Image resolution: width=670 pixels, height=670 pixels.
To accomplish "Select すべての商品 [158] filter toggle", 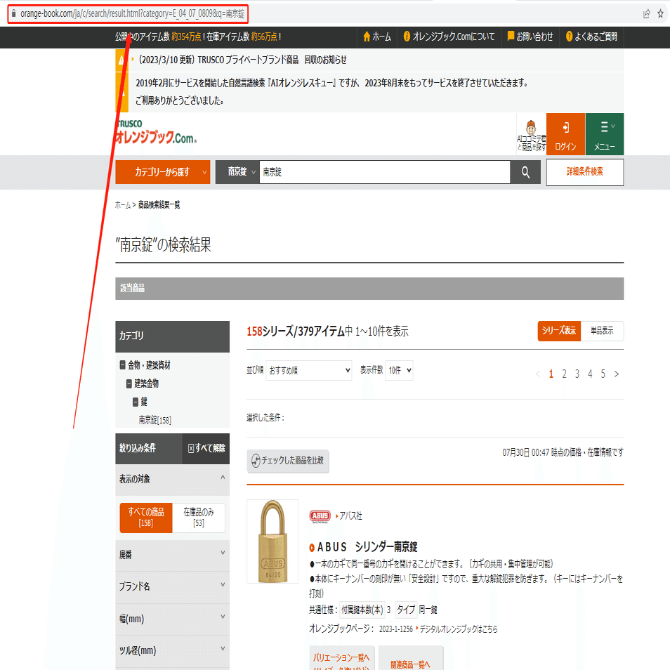I will click(x=145, y=518).
